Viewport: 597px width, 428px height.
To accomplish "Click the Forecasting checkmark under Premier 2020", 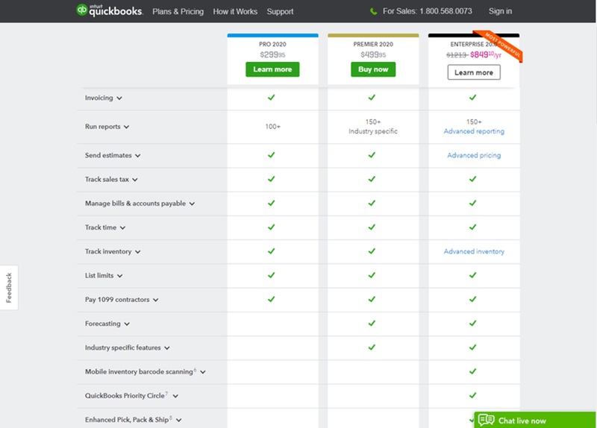I will coord(372,324).
